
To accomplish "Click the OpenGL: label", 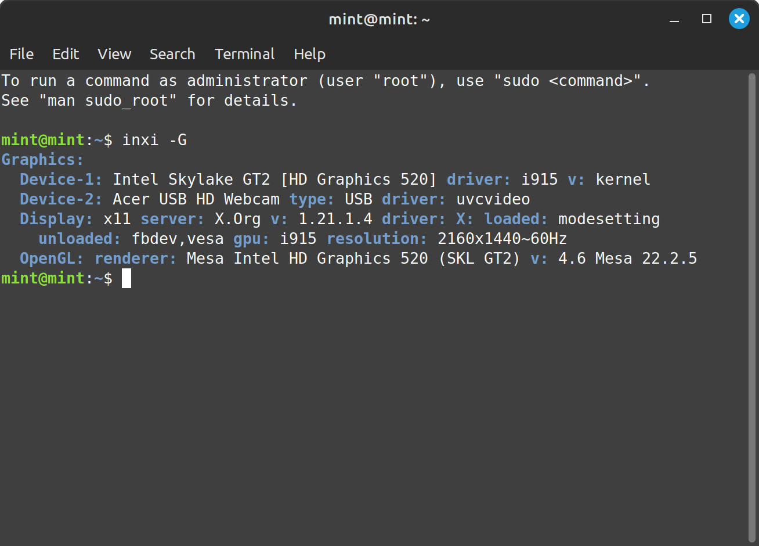I will (x=52, y=258).
